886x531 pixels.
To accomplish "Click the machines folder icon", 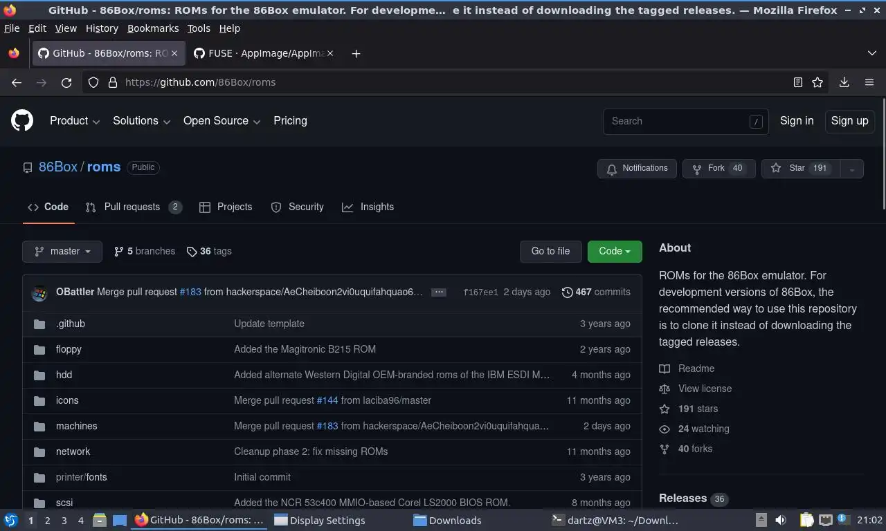I will tap(39, 426).
